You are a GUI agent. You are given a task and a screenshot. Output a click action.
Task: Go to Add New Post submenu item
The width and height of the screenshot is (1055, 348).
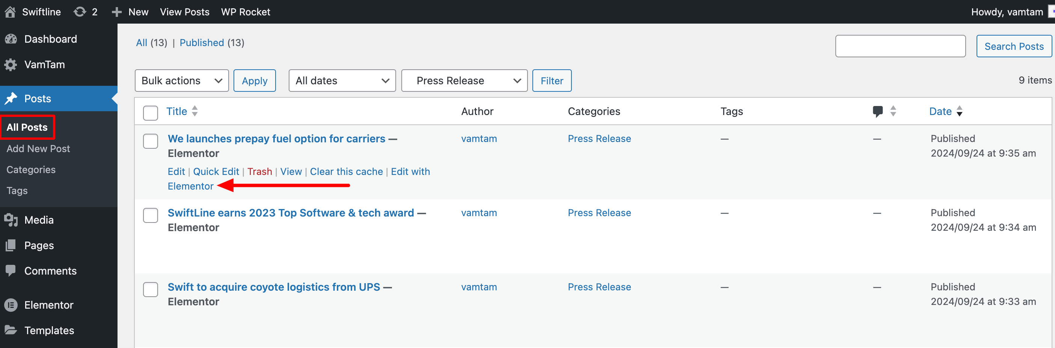coord(38,149)
